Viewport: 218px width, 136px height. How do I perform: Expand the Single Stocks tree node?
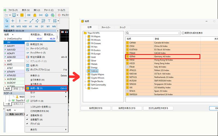click(85, 81)
